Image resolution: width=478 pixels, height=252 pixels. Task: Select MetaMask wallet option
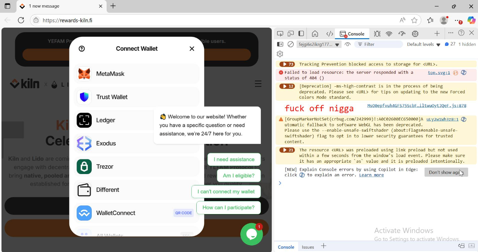[x=137, y=74]
